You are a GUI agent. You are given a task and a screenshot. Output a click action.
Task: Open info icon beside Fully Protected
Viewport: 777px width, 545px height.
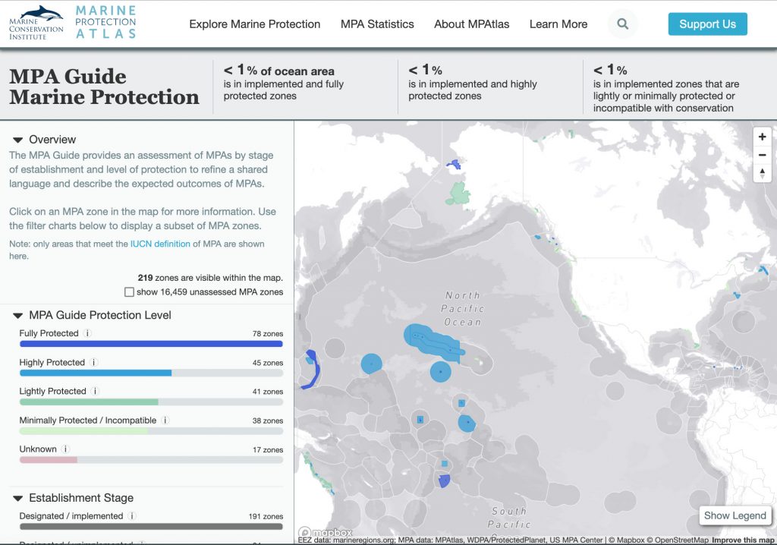point(87,333)
